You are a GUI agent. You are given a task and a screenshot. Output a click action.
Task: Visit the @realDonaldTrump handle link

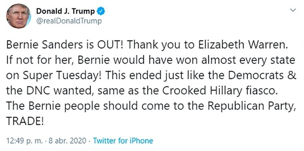pyautogui.click(x=69, y=21)
